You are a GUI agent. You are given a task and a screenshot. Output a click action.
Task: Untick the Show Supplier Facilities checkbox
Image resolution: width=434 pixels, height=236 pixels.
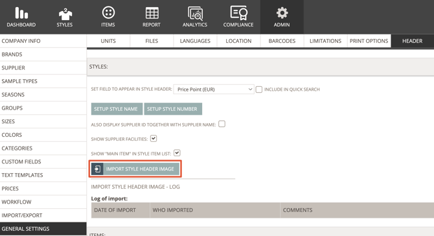[x=154, y=138]
